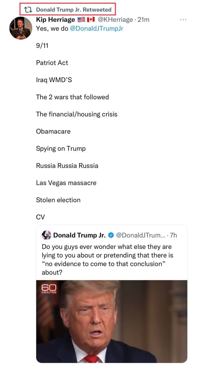Open Kip Herriage's display name
Viewport: 197px width, 365px height.
(55, 19)
